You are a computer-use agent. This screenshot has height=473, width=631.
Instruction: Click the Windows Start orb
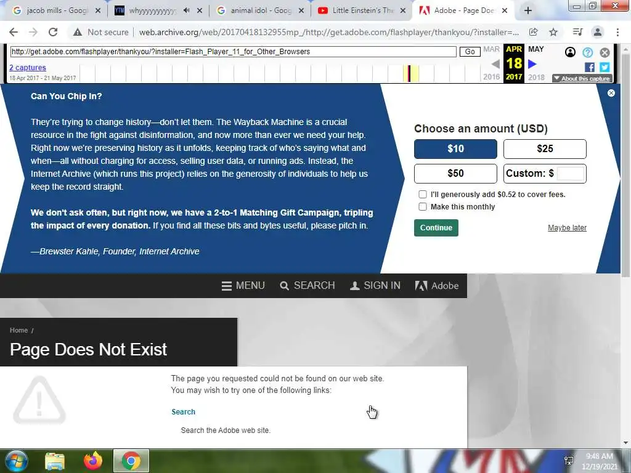(x=15, y=461)
